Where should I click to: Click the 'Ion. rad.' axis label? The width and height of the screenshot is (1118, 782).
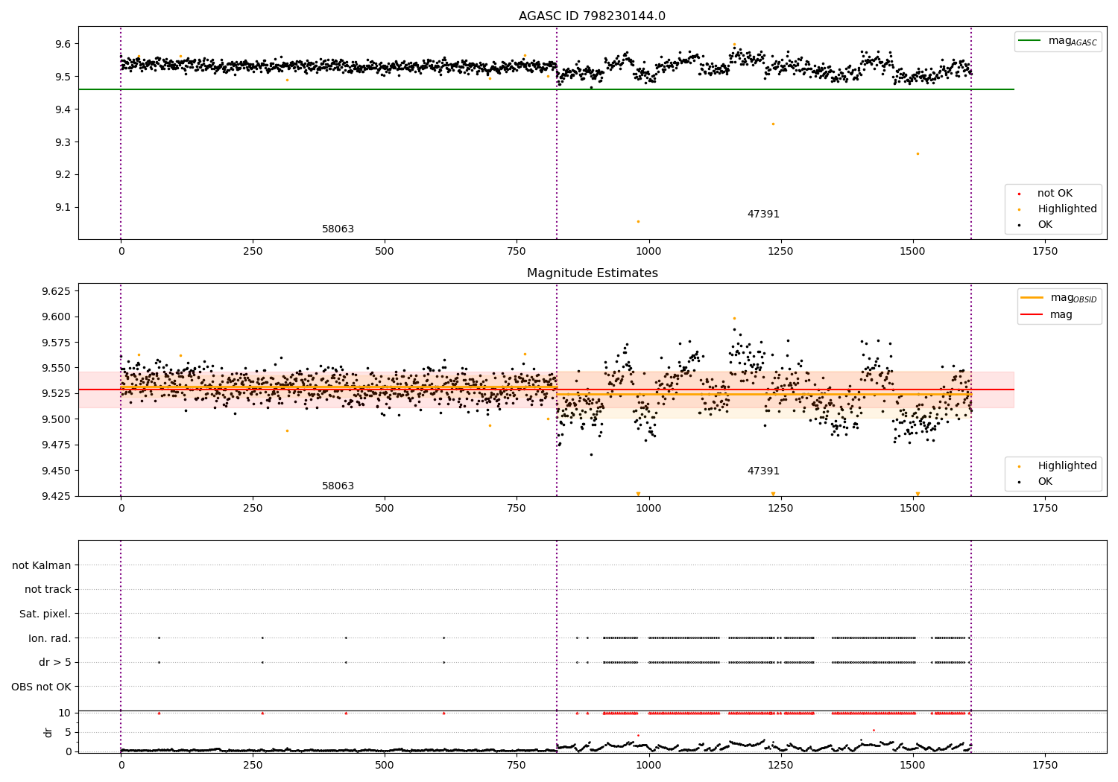coord(50,639)
